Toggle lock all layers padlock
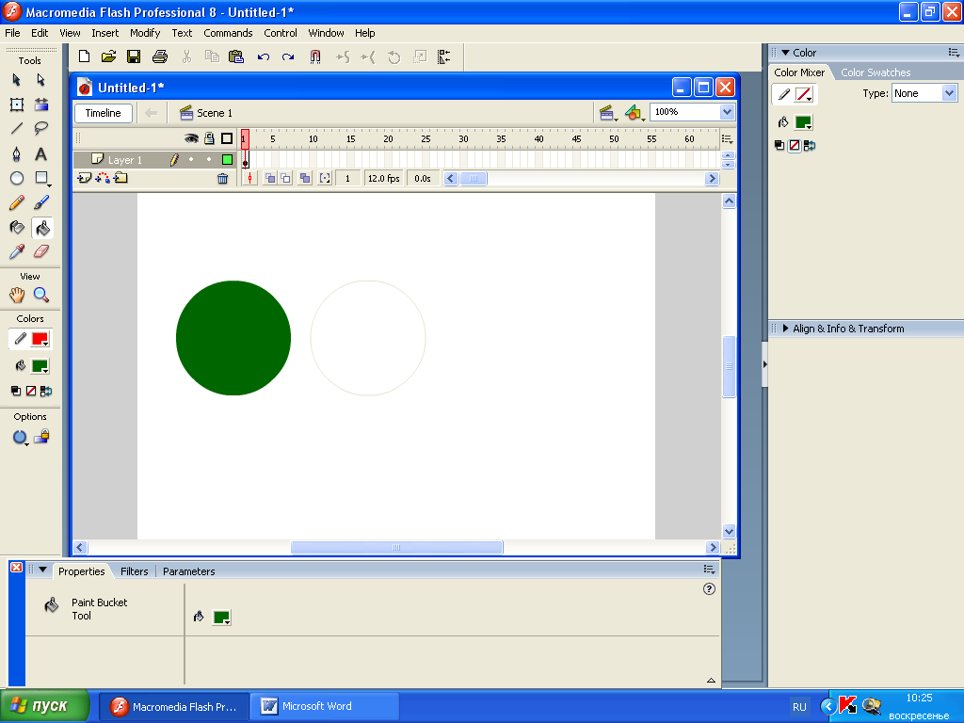The image size is (964, 723). pyautogui.click(x=210, y=139)
